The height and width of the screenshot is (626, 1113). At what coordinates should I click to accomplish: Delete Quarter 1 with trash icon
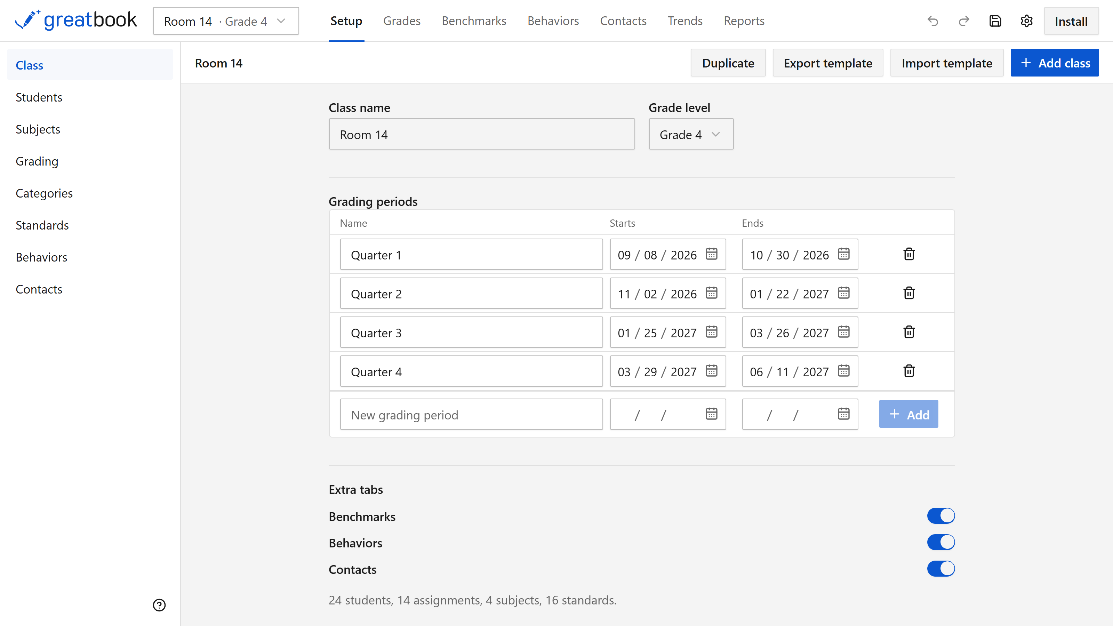[x=909, y=254]
